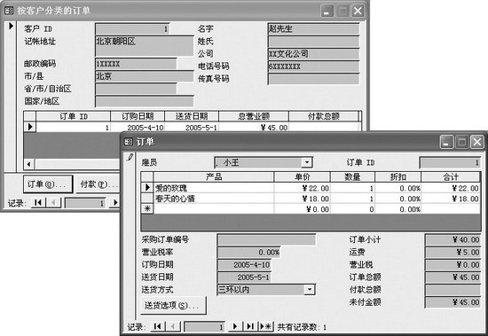This screenshot has height=336, width=488.
Task: Click the empty 国家/地区 field
Action: [145, 101]
